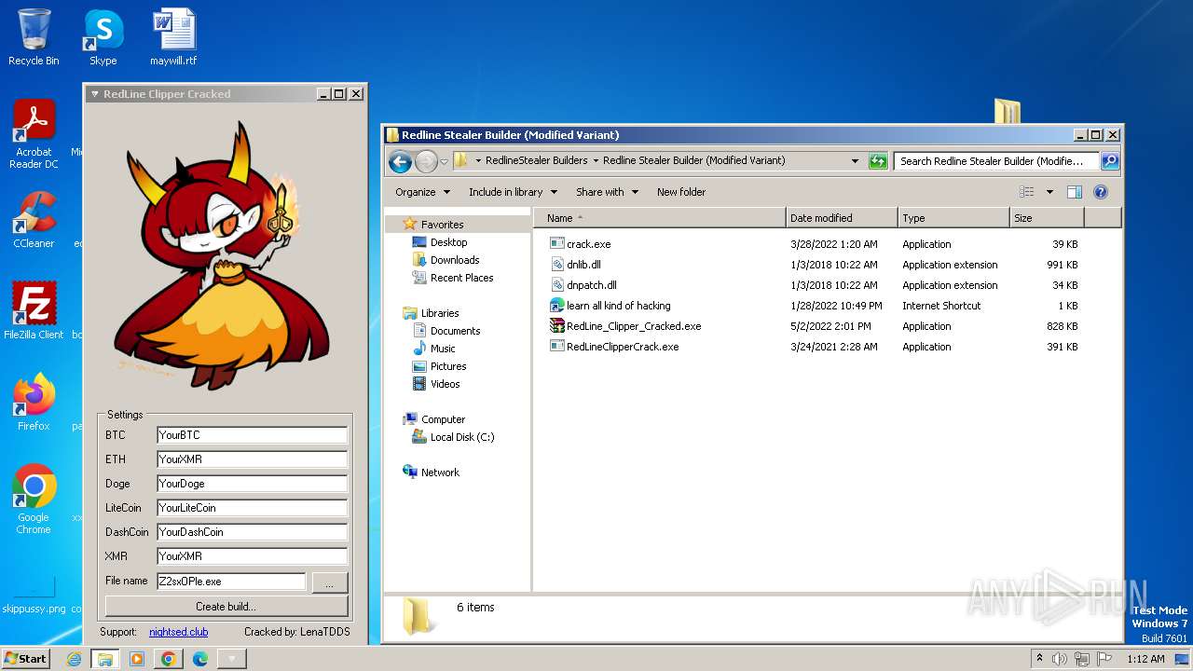Open recent pages dropdown next to Forward

[445, 161]
